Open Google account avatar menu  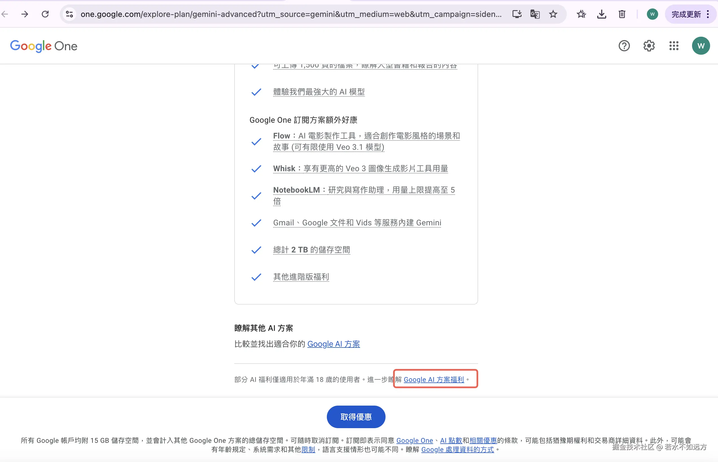(701, 46)
